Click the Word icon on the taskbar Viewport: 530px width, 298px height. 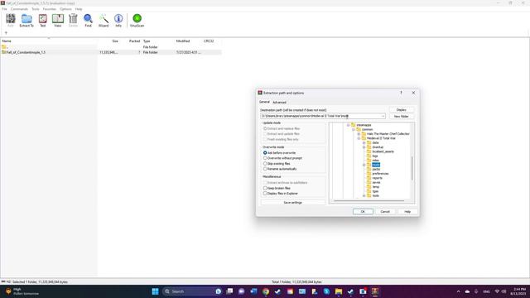(253, 291)
